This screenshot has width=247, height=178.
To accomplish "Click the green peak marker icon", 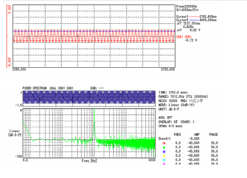I will 164,147.
